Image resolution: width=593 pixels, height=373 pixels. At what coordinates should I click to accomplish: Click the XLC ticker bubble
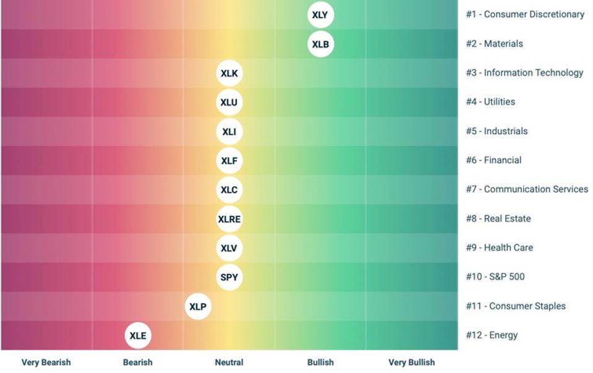point(229,190)
